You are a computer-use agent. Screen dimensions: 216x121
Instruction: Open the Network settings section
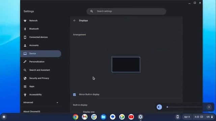point(41,21)
